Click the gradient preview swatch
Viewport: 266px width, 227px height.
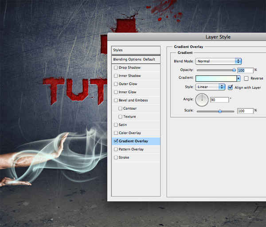click(216, 78)
